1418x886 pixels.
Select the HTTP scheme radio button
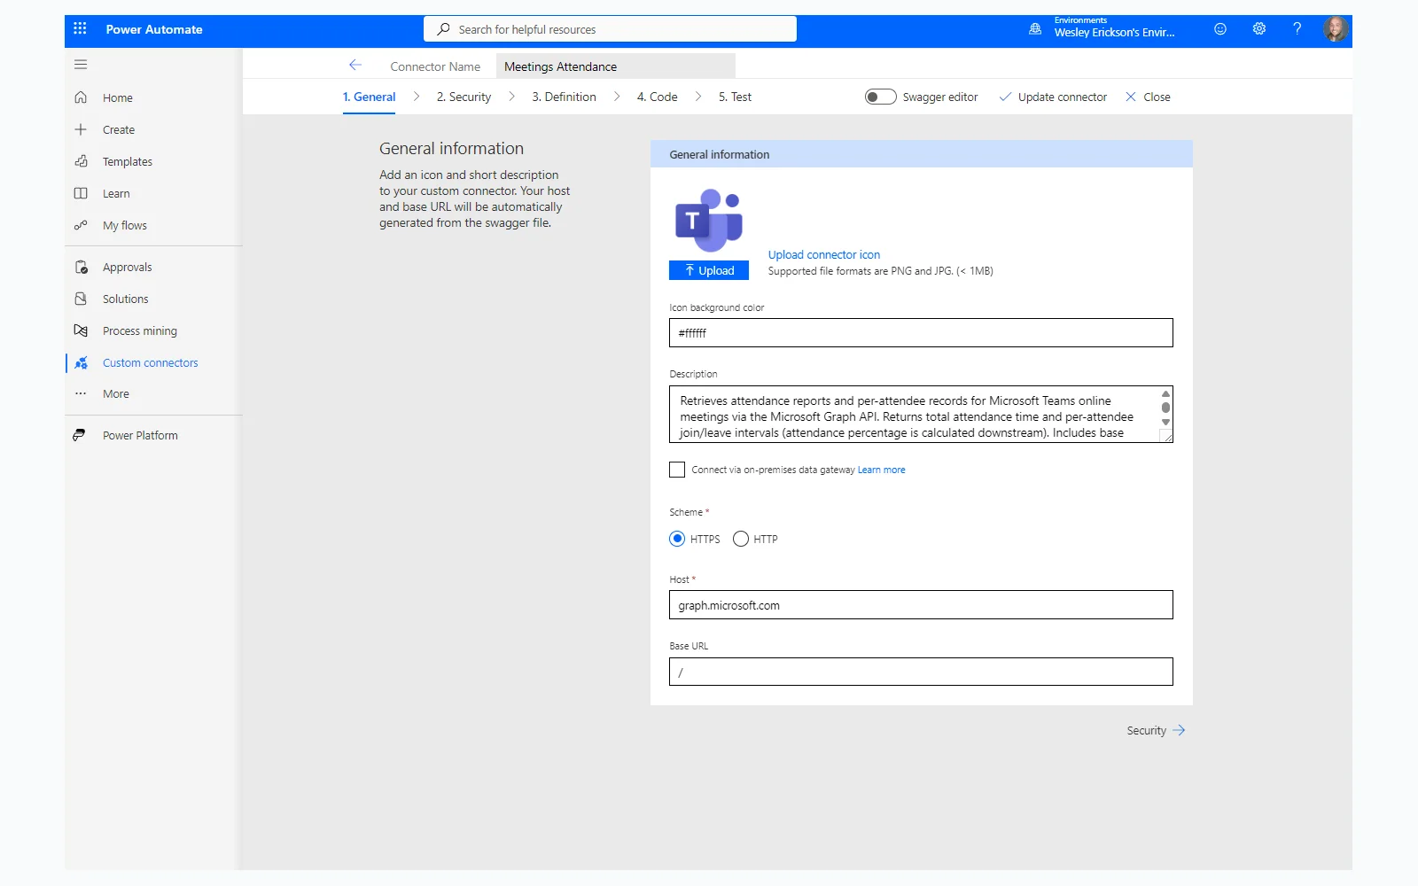(x=741, y=539)
